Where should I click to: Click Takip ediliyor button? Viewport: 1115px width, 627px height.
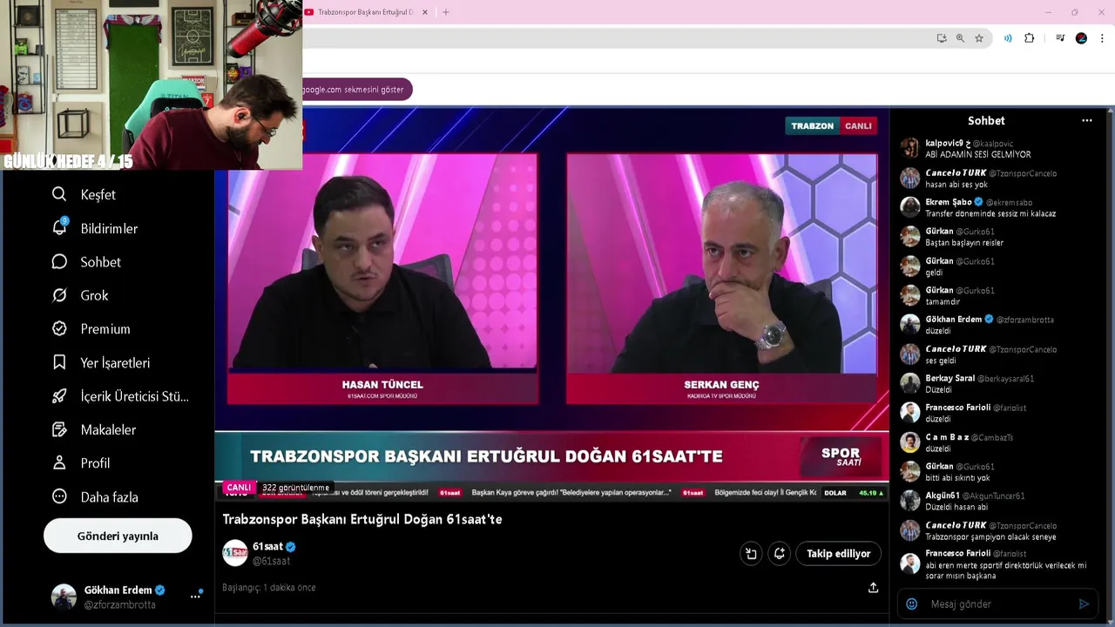point(838,553)
